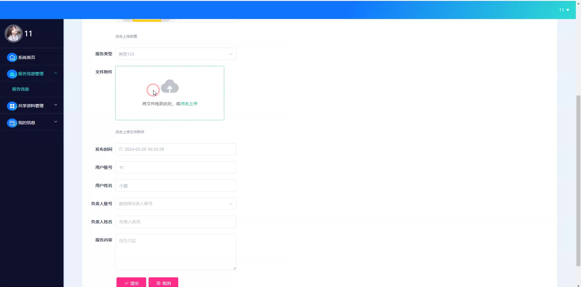The width and height of the screenshot is (581, 287).
Task: Collapse the 报告信息管理 menu chevron
Action: click(x=56, y=73)
